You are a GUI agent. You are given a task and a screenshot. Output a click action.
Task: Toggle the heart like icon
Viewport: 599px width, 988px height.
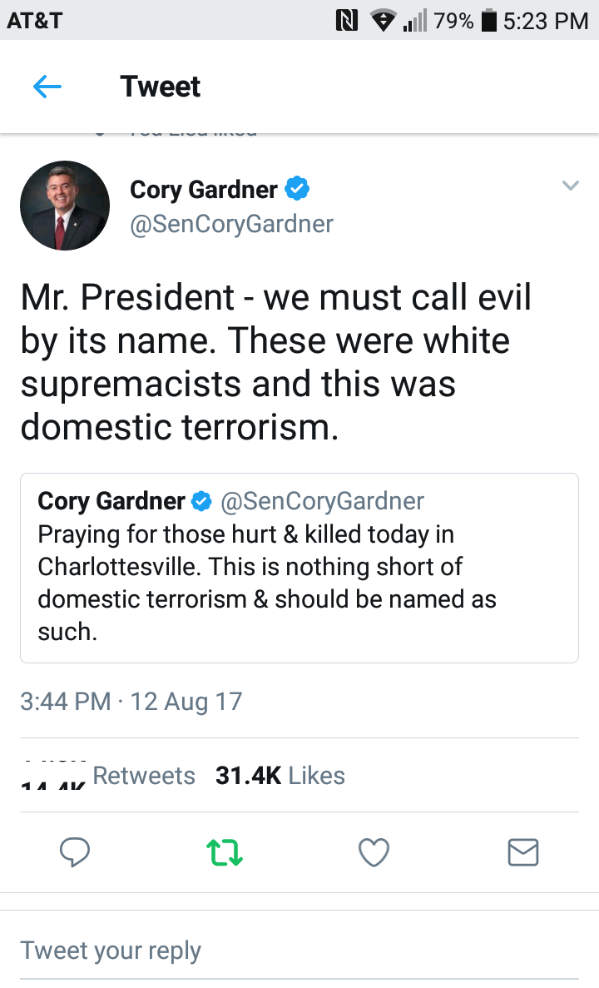point(374,851)
